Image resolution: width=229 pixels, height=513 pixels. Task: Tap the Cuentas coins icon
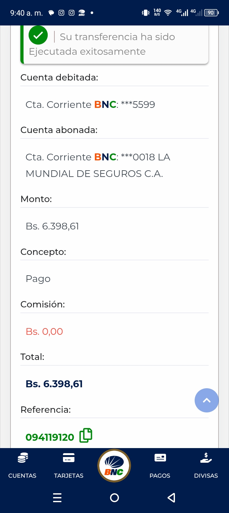click(x=22, y=458)
